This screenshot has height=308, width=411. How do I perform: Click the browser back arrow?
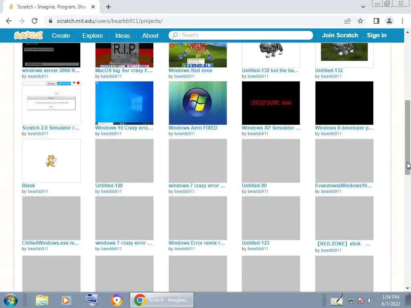(9, 21)
